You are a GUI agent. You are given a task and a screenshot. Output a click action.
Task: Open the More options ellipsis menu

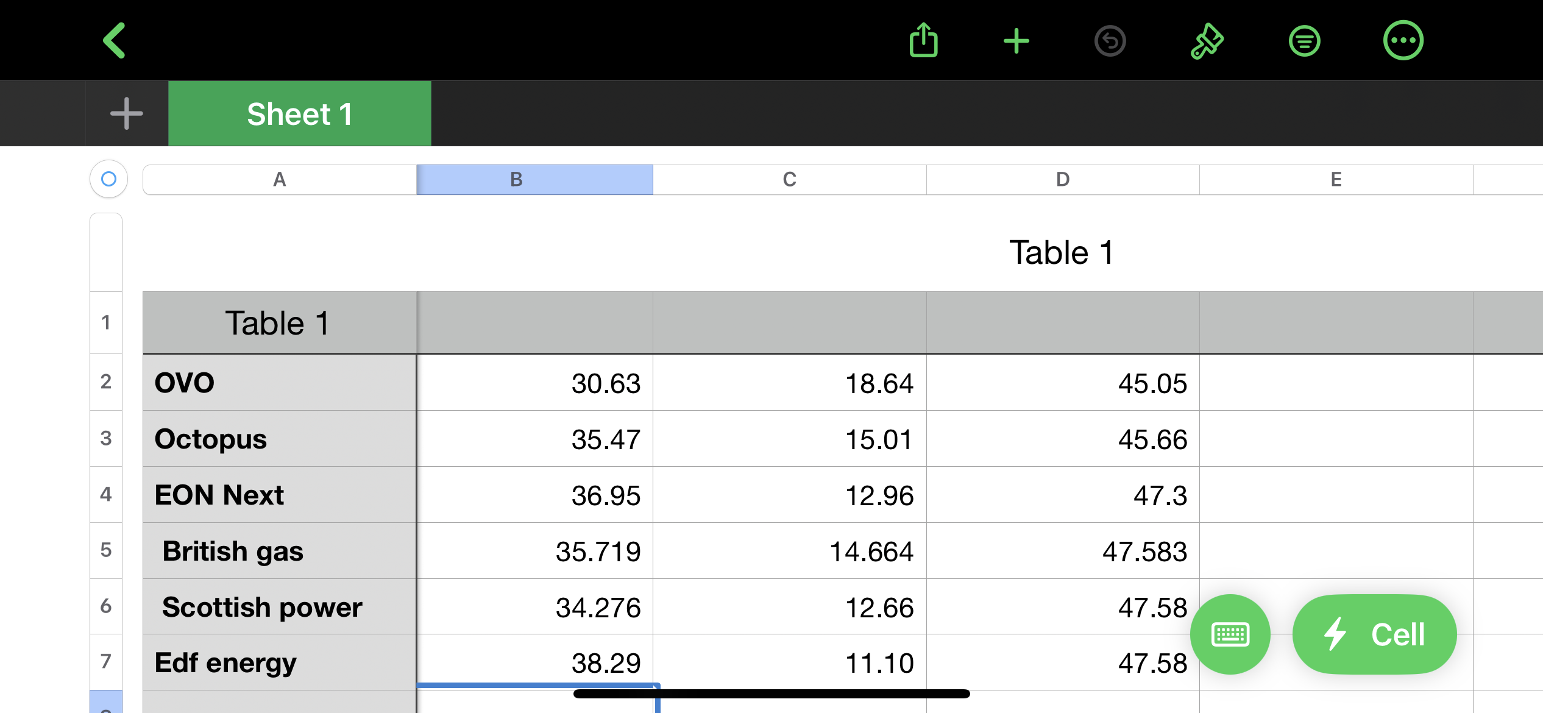(x=1403, y=41)
